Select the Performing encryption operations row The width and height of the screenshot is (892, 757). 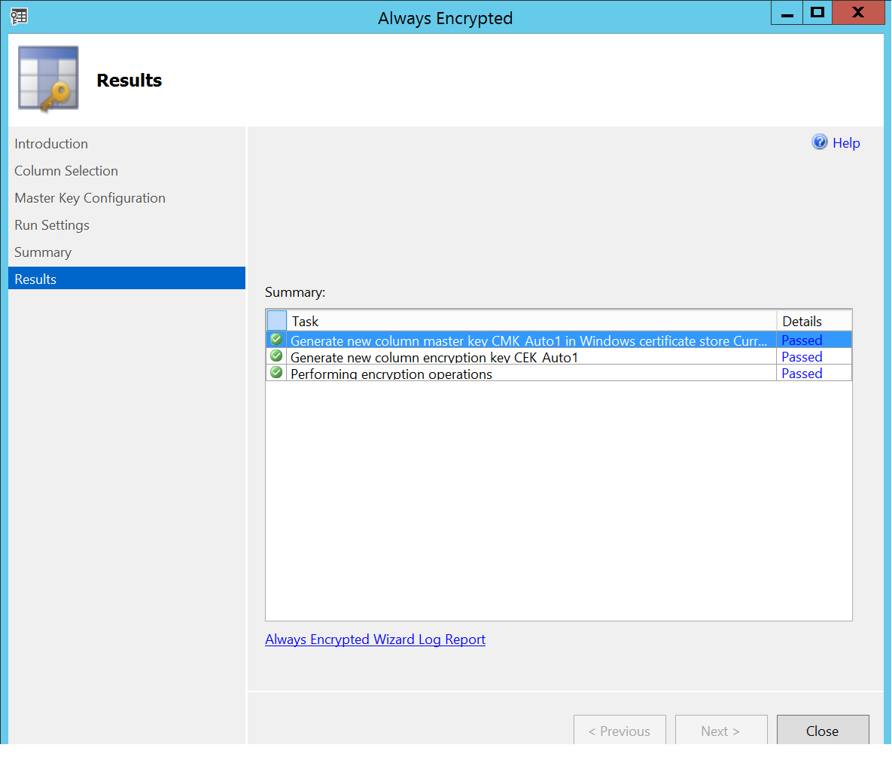[x=559, y=374]
